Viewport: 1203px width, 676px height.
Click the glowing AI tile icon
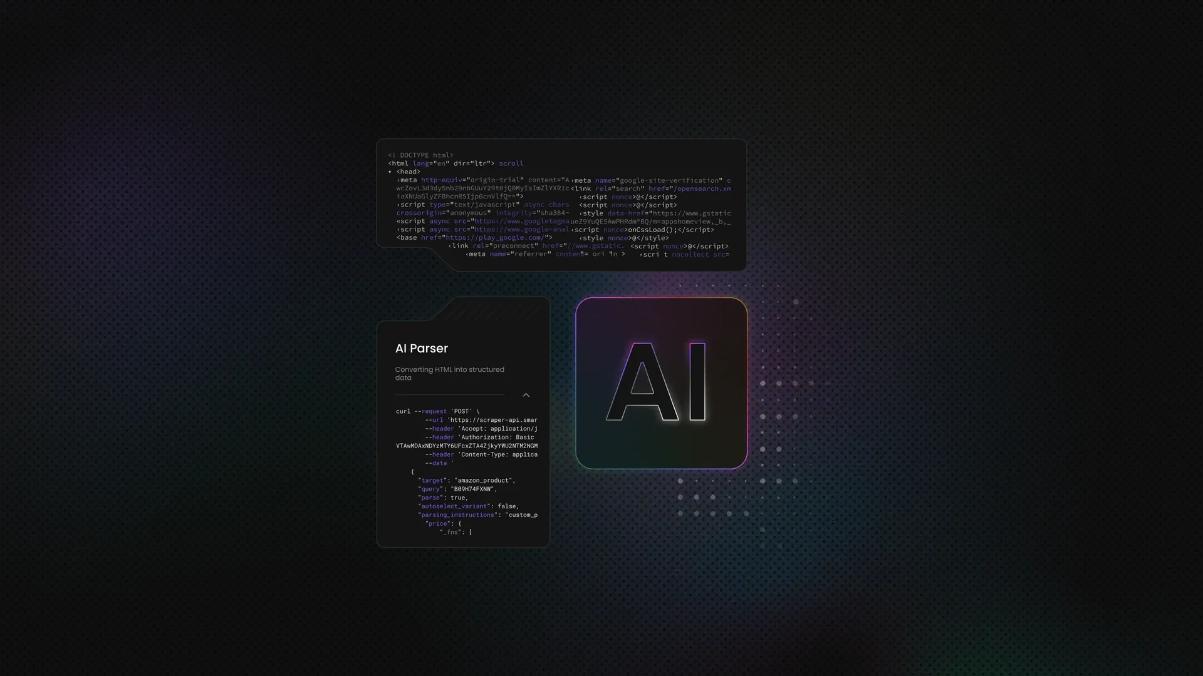pyautogui.click(x=661, y=382)
